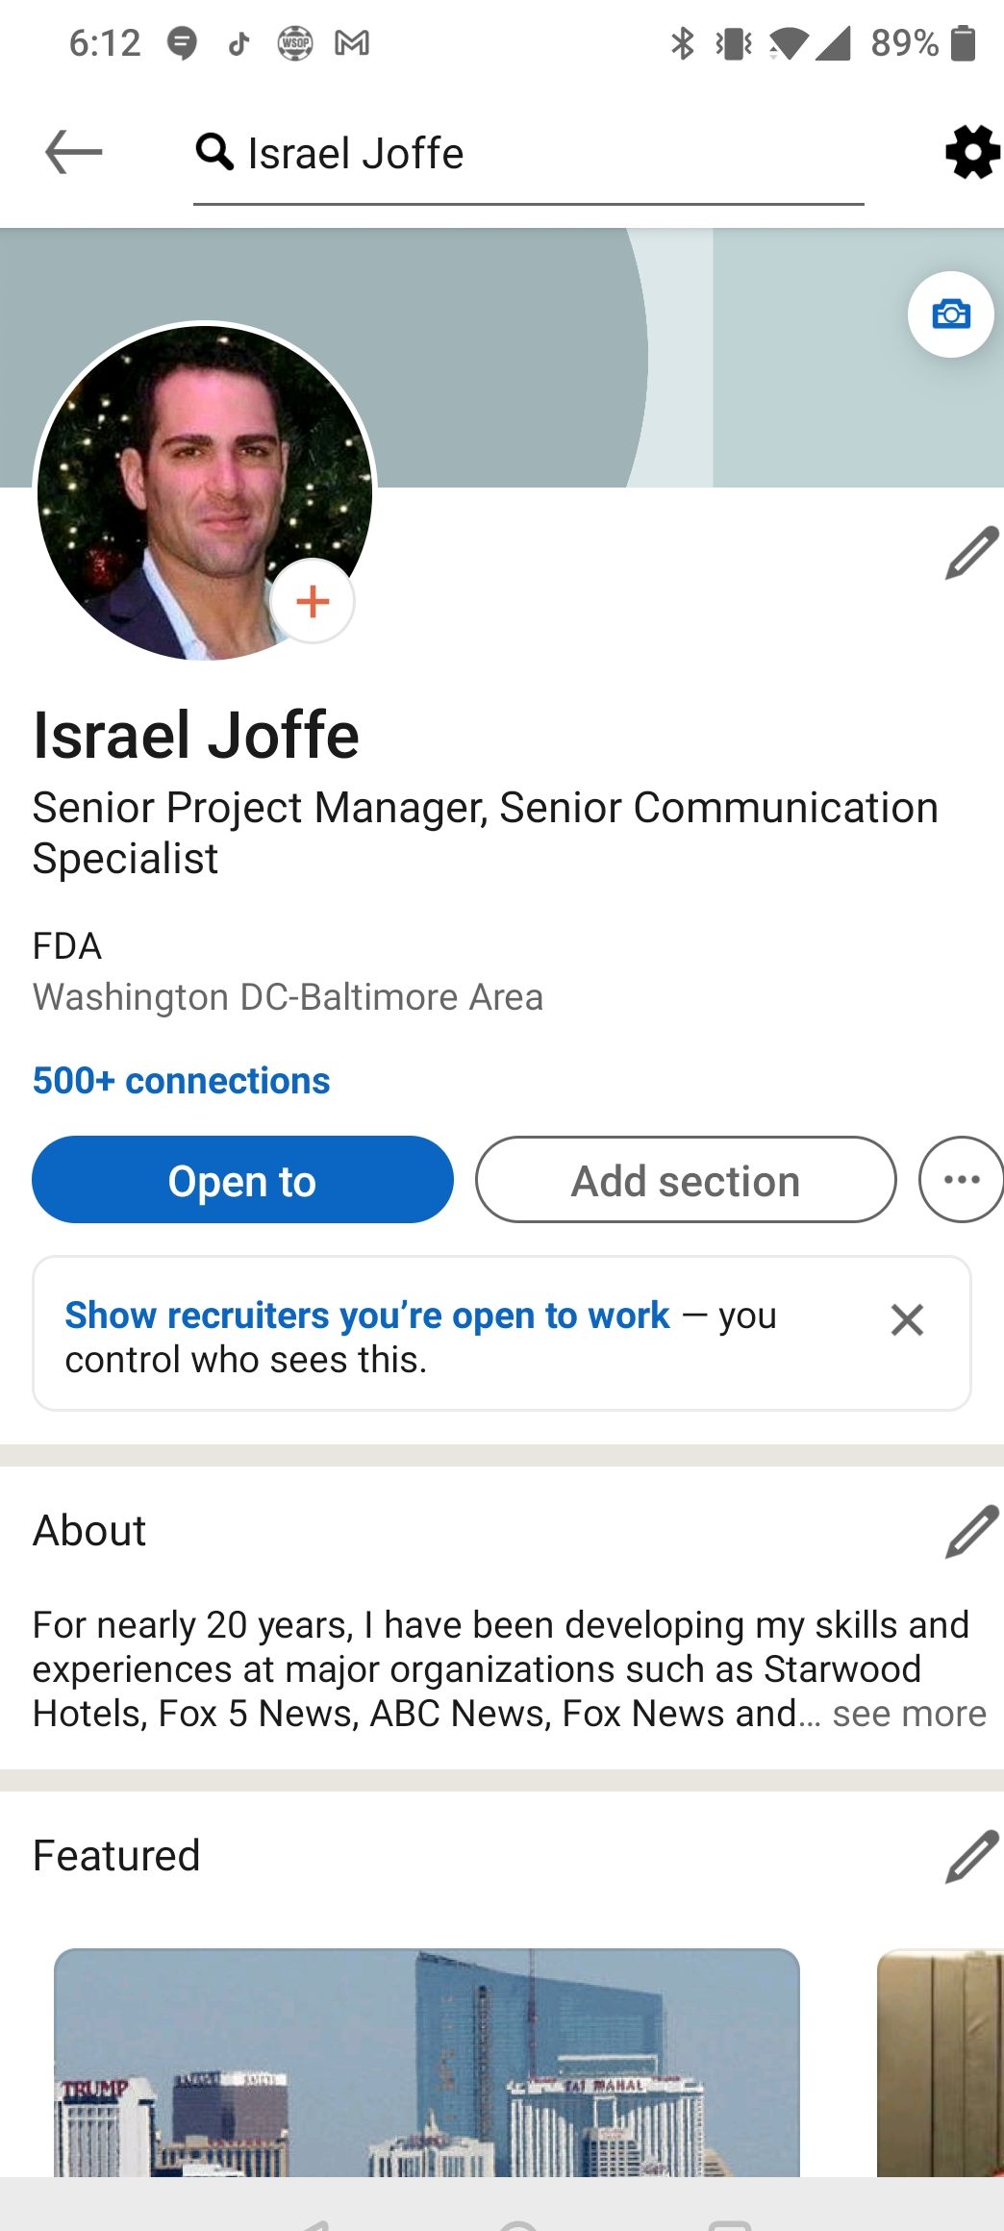The image size is (1004, 2231).
Task: View the 500+ connections list
Action: (182, 1081)
